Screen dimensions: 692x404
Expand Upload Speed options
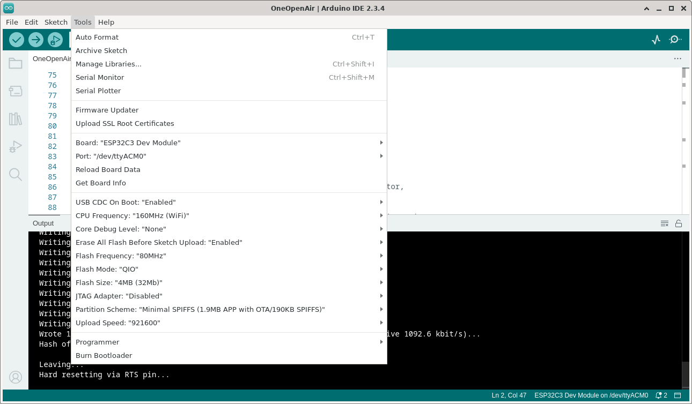229,323
